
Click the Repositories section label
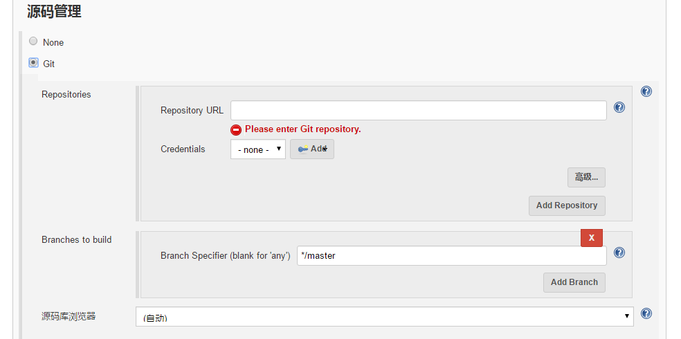tap(66, 94)
